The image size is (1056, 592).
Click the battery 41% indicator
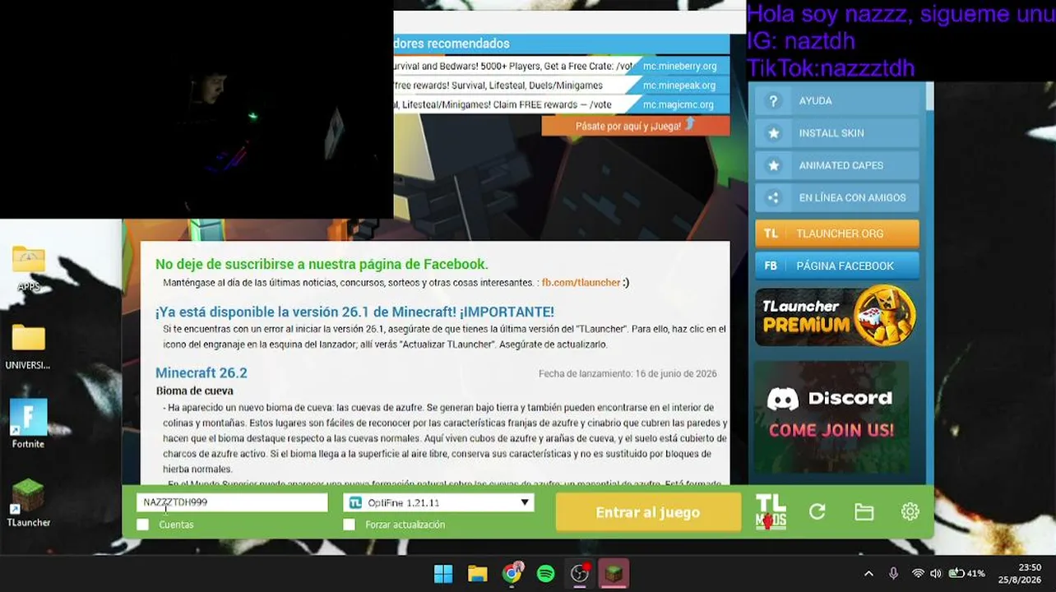966,573
